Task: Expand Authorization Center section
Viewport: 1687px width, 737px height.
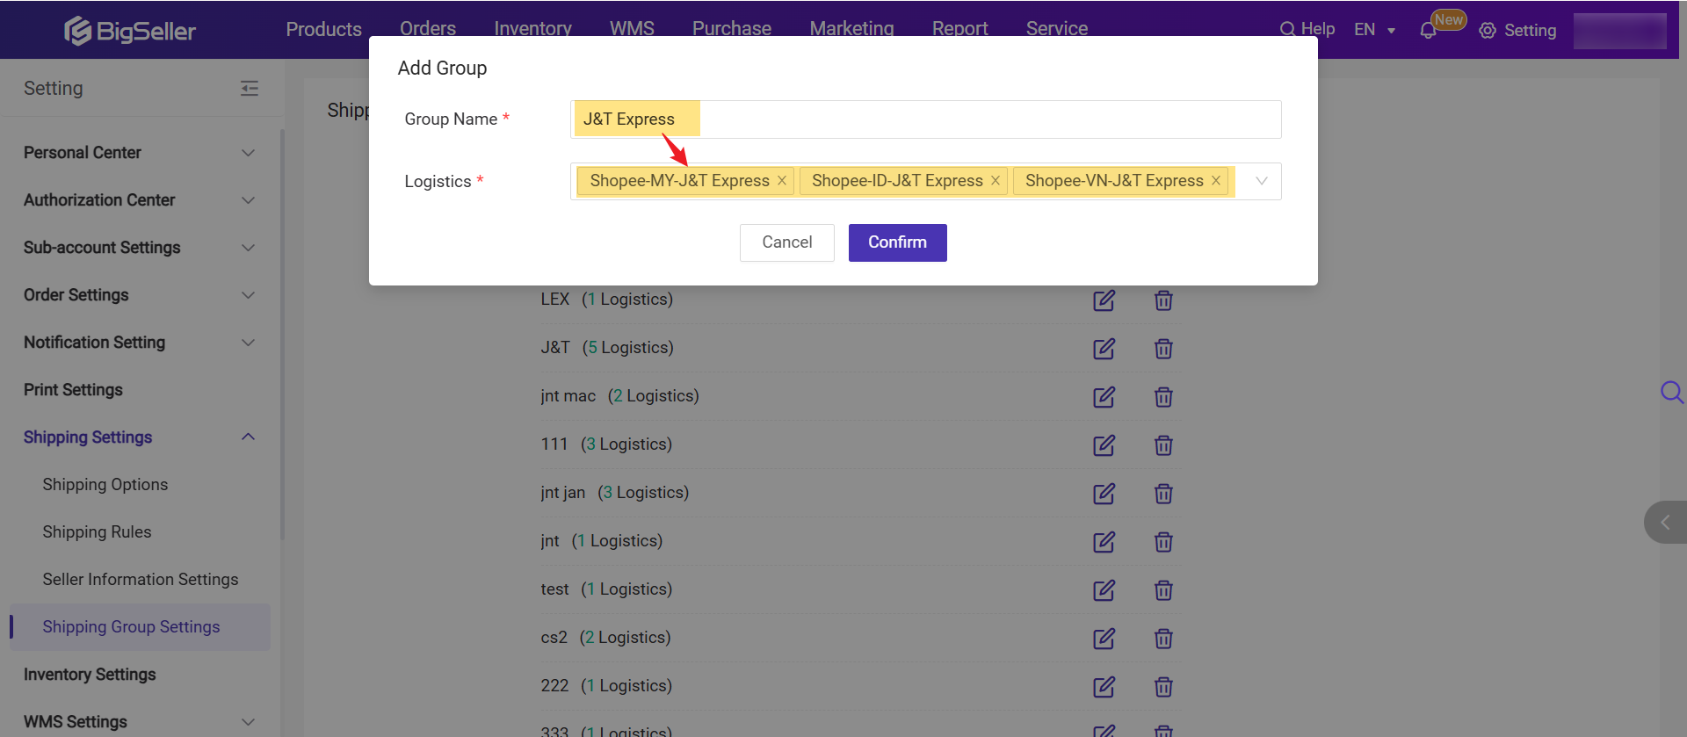Action: (249, 200)
